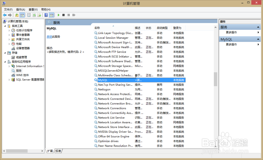This screenshot has width=263, height=160.
Task: Select the 设备管理器 icon in tree
Action: tap(13, 48)
